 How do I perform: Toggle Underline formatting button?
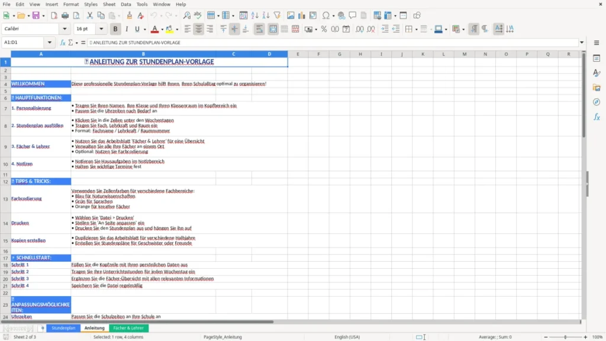(x=137, y=29)
